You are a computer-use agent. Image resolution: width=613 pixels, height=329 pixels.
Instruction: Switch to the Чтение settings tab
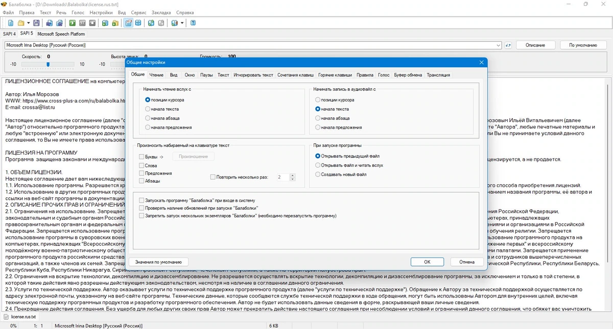(x=156, y=75)
